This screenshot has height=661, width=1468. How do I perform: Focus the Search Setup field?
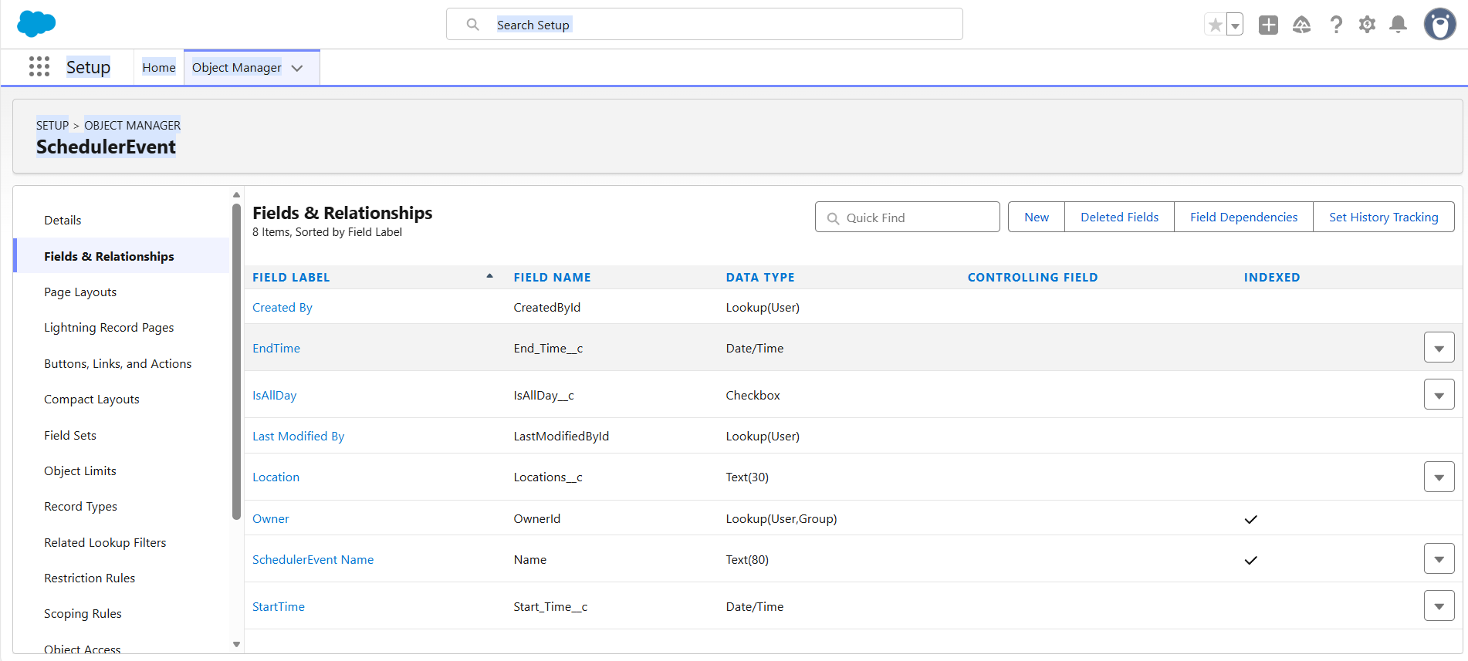704,25
